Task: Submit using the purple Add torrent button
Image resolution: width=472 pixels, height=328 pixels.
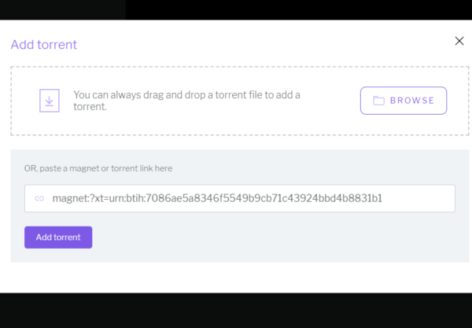Action: pyautogui.click(x=58, y=237)
